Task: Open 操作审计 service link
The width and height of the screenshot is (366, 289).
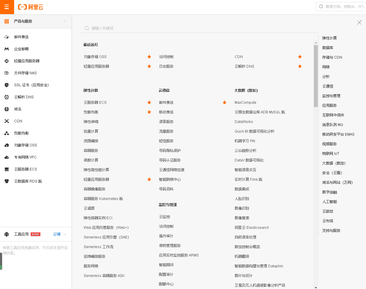Action: click(166, 236)
